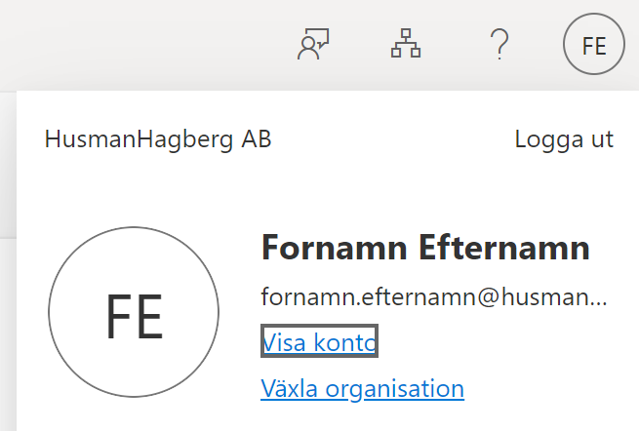Sign out using Logga ut
The height and width of the screenshot is (431, 639).
click(x=564, y=139)
